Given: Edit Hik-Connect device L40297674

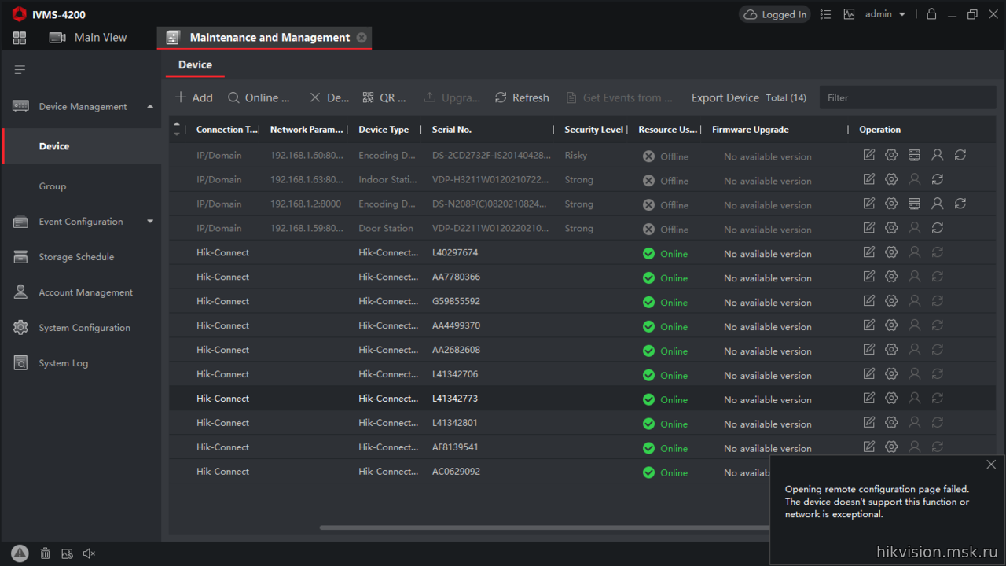Looking at the screenshot, I should (x=868, y=252).
